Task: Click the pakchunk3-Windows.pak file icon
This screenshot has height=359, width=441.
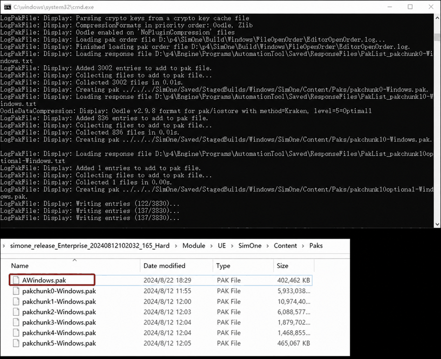Action: click(x=16, y=322)
